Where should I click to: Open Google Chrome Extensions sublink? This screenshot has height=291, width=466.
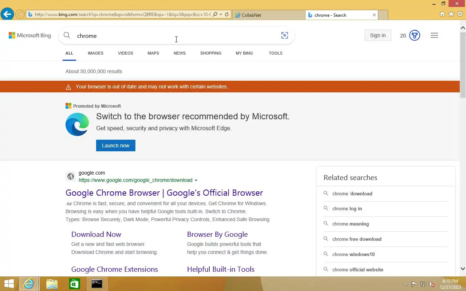[x=115, y=269]
